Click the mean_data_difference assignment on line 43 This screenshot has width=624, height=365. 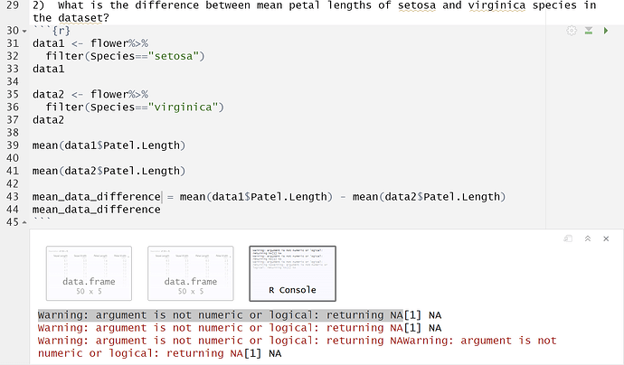(269, 197)
